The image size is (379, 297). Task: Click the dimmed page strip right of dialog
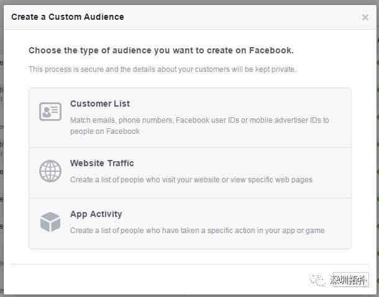coord(378,149)
